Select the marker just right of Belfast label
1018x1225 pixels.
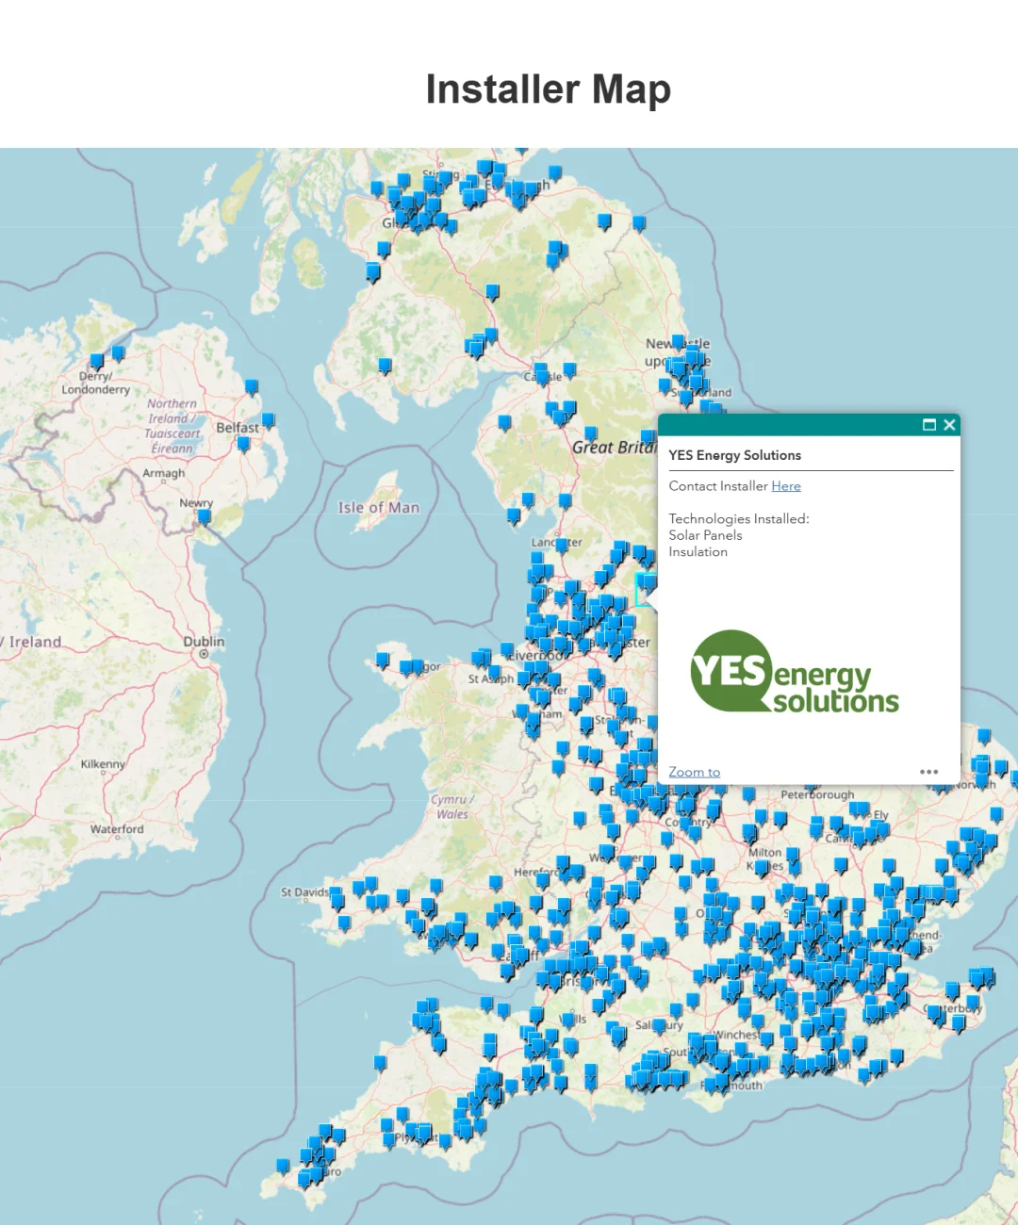pos(269,420)
